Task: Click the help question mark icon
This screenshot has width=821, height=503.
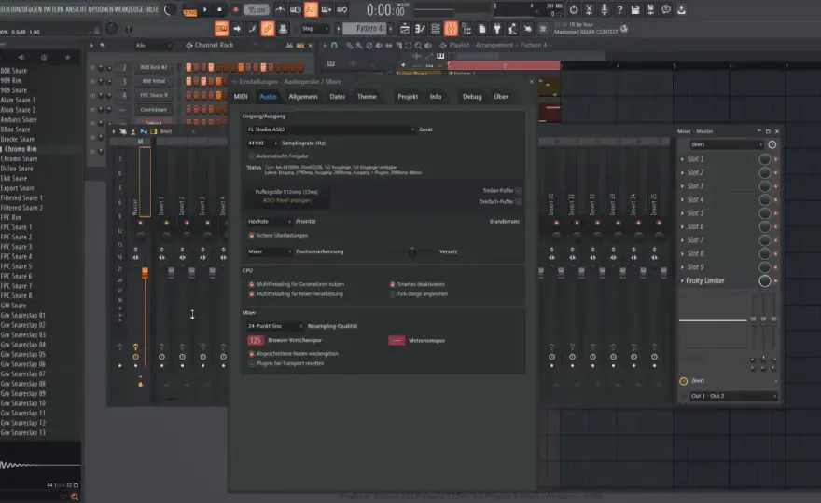Action: pyautogui.click(x=619, y=9)
